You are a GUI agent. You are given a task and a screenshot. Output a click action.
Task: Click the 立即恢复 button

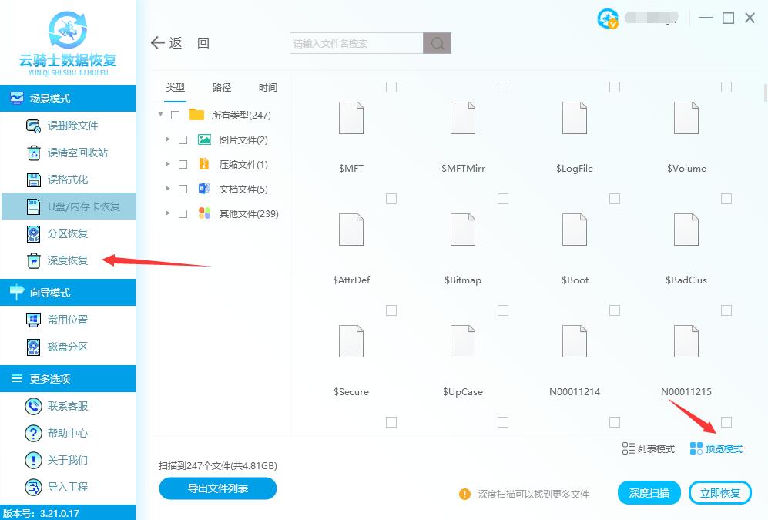[x=720, y=493]
